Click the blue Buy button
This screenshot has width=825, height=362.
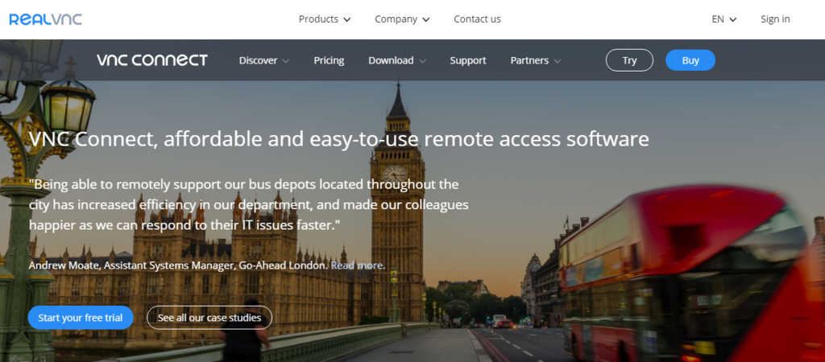(690, 60)
